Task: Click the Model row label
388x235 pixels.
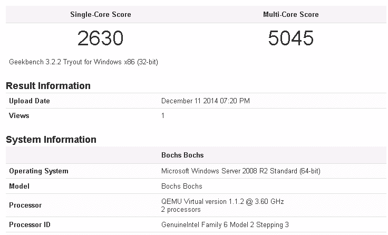Action: pos(20,186)
